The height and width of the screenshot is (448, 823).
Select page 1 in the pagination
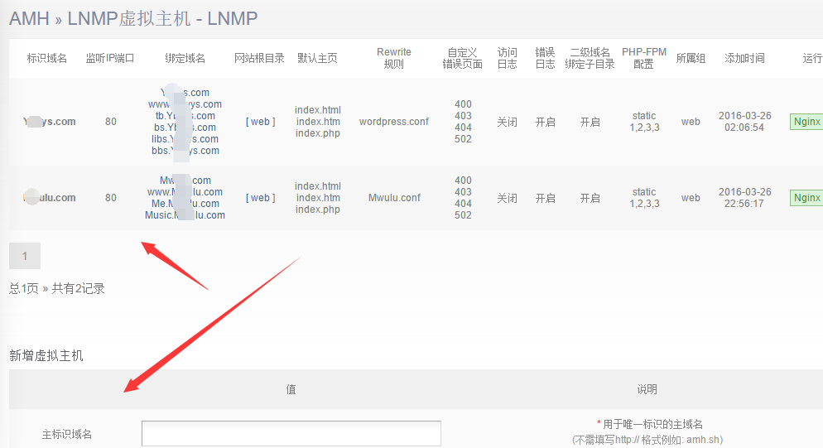25,256
